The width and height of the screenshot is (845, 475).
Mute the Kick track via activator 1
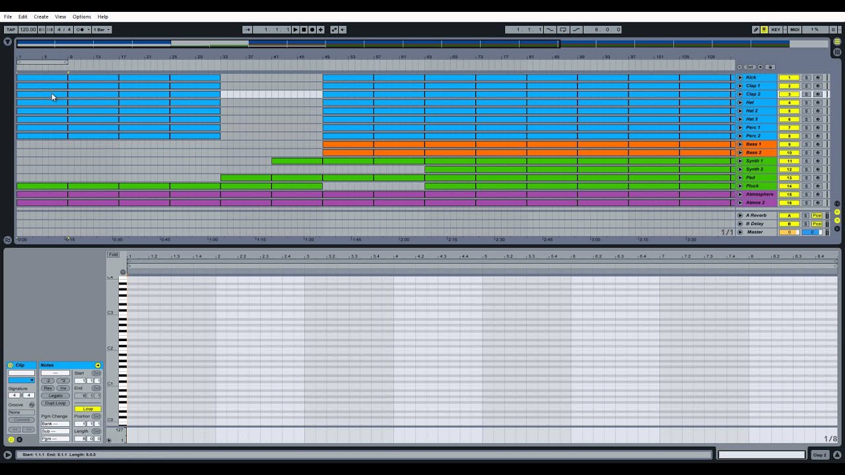789,78
